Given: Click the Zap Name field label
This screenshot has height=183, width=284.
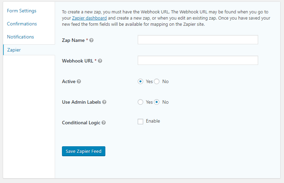Looking at the screenshot, I should coord(73,40).
